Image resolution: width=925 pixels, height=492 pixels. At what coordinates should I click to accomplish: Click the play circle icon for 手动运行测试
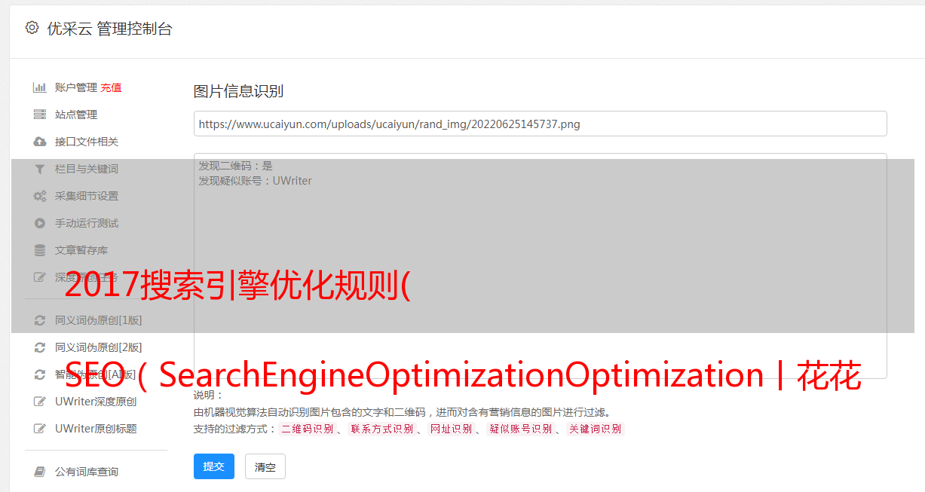pos(39,223)
